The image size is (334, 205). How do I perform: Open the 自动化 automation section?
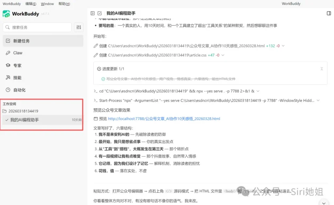pyautogui.click(x=19, y=90)
